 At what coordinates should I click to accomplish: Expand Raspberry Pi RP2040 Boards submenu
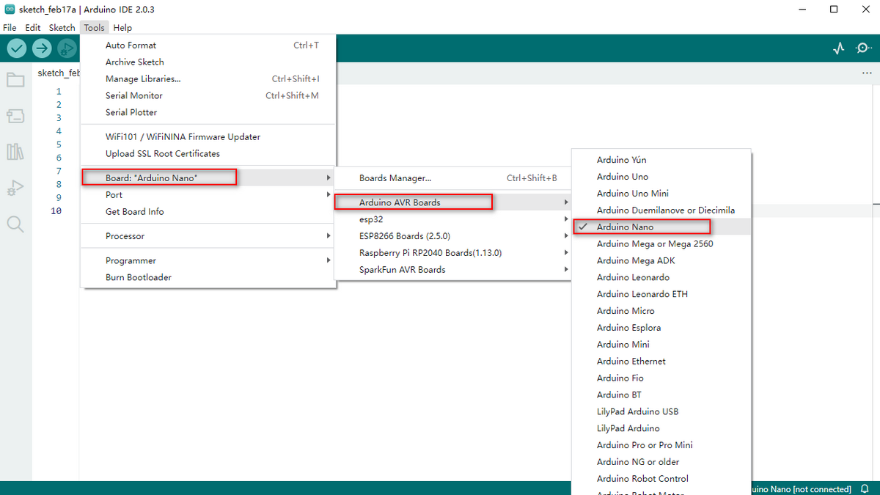[x=452, y=253]
